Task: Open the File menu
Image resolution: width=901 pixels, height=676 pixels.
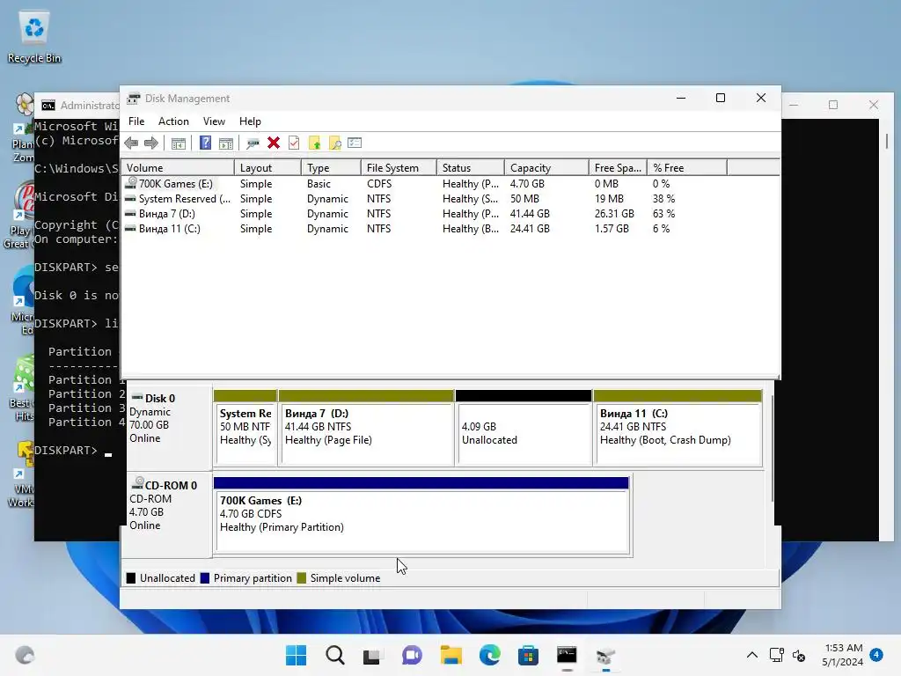Action: [136, 121]
